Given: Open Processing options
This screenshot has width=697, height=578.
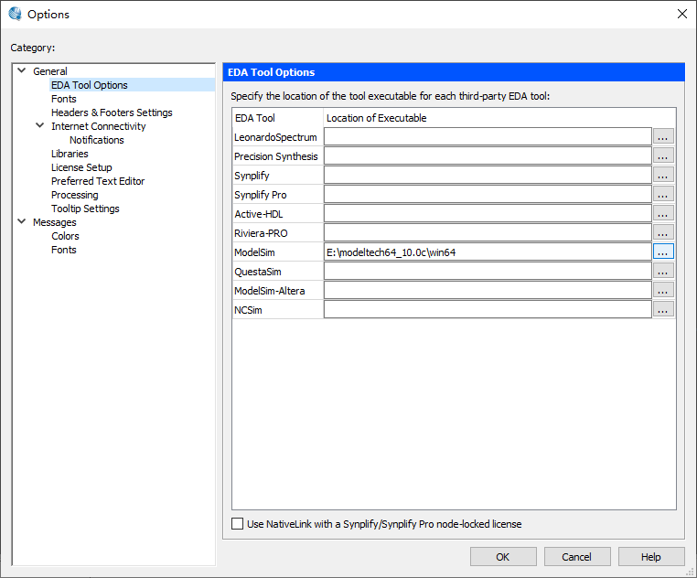Looking at the screenshot, I should click(x=75, y=195).
